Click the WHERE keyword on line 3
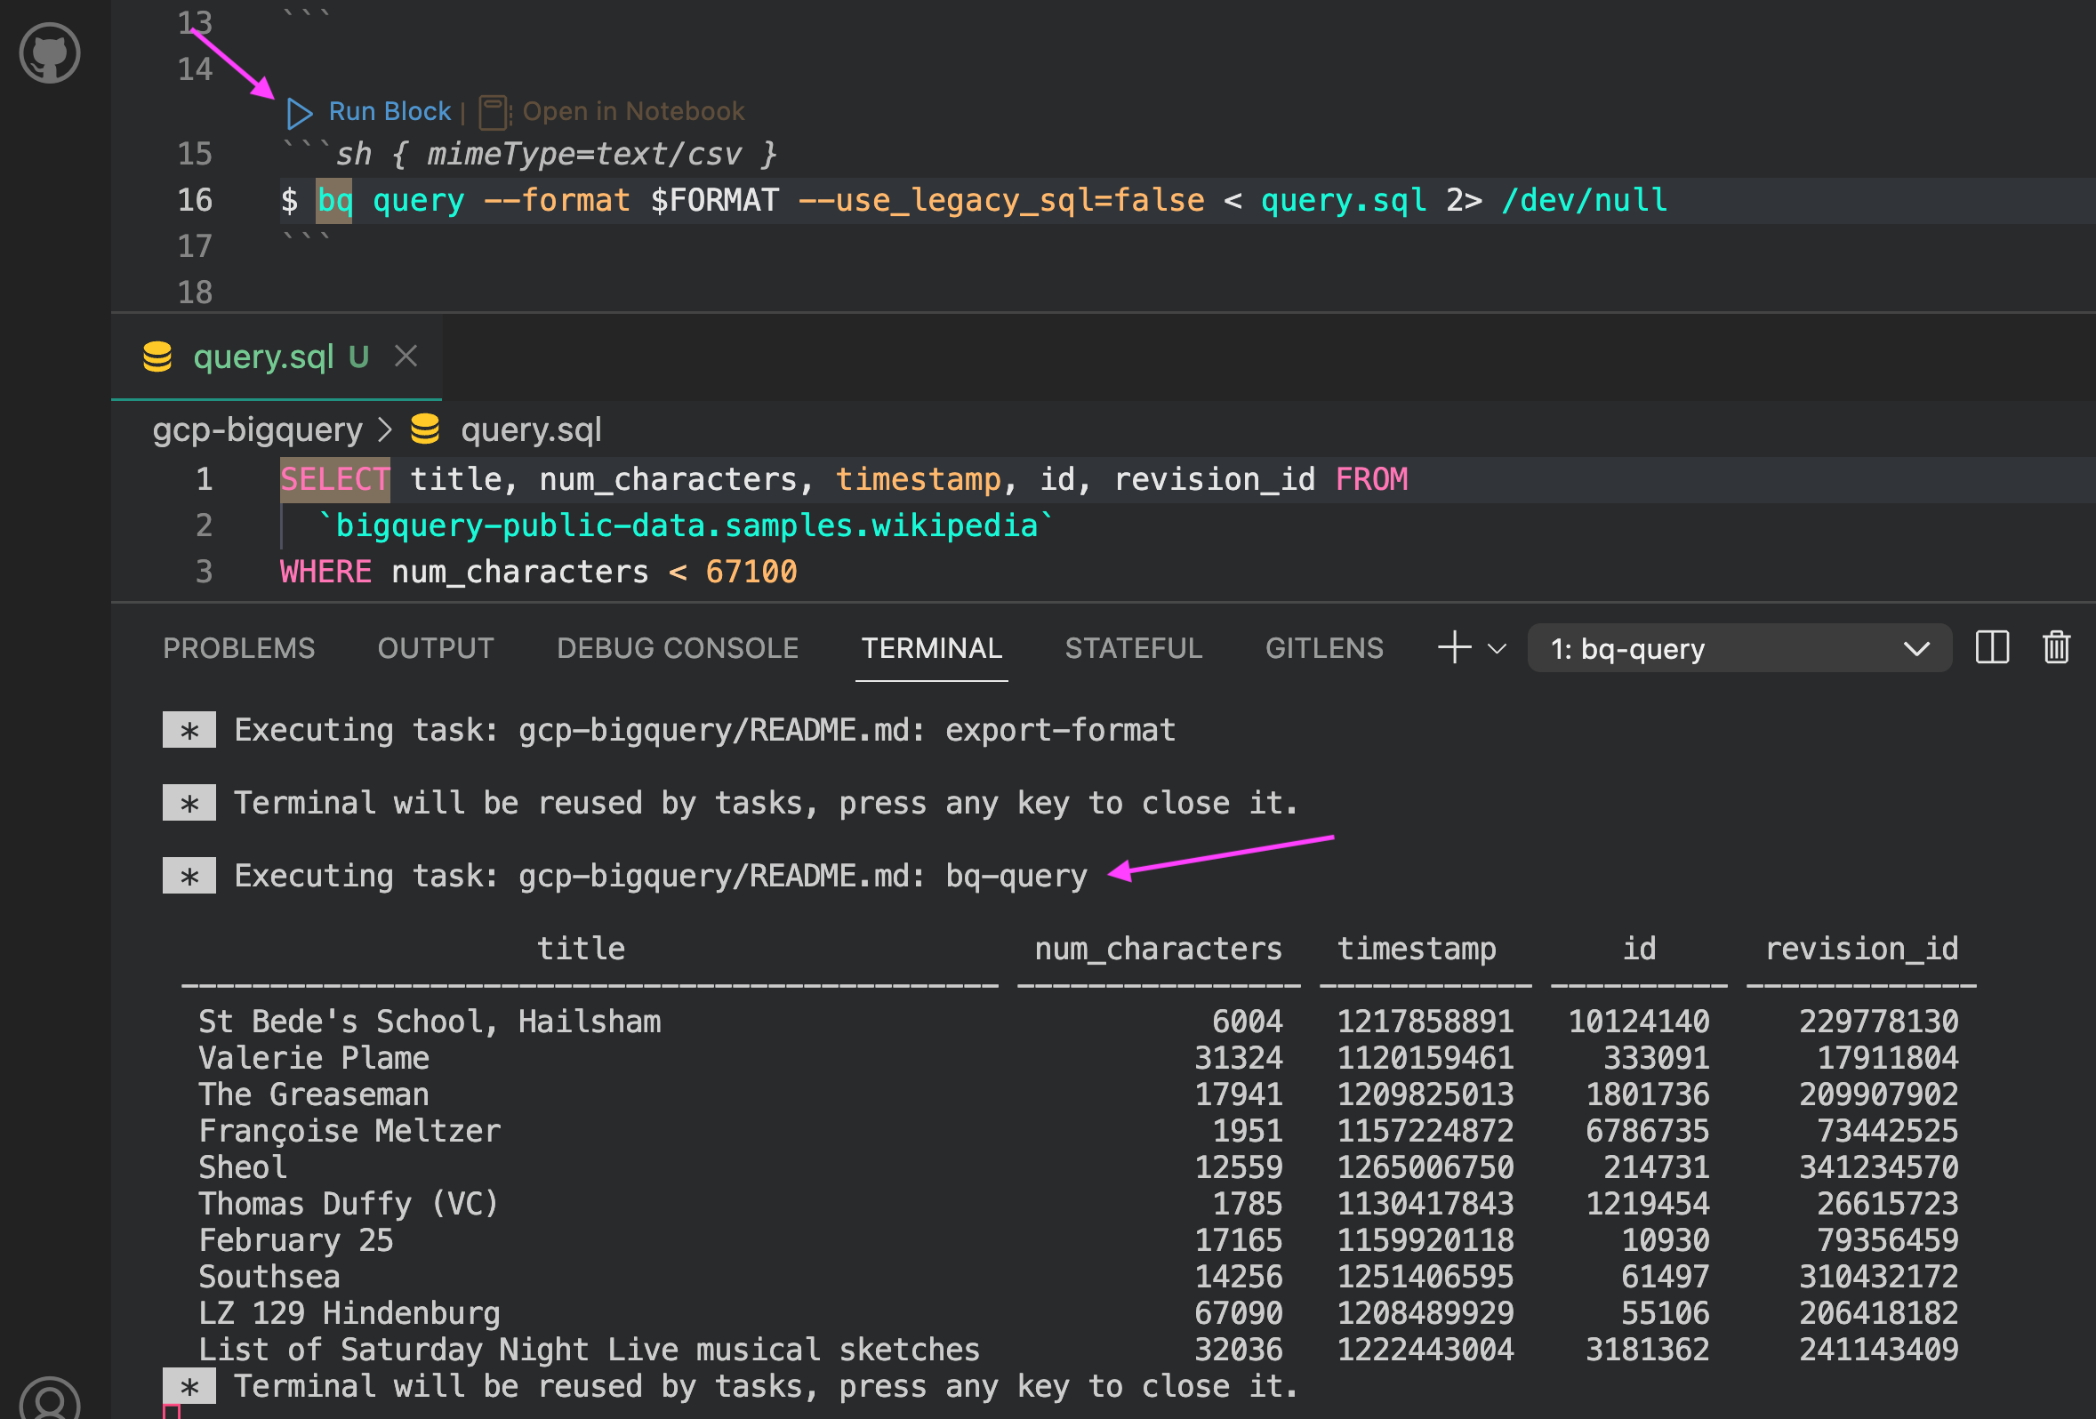Image resolution: width=2096 pixels, height=1419 pixels. [325, 573]
